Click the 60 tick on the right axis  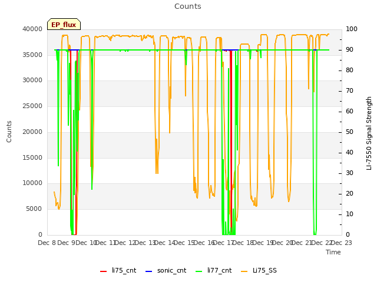click(349, 111)
